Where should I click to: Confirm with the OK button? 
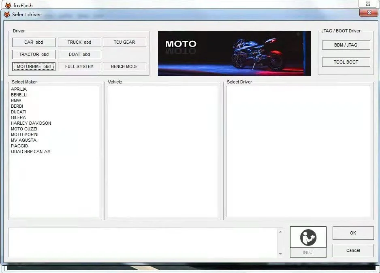click(353, 233)
